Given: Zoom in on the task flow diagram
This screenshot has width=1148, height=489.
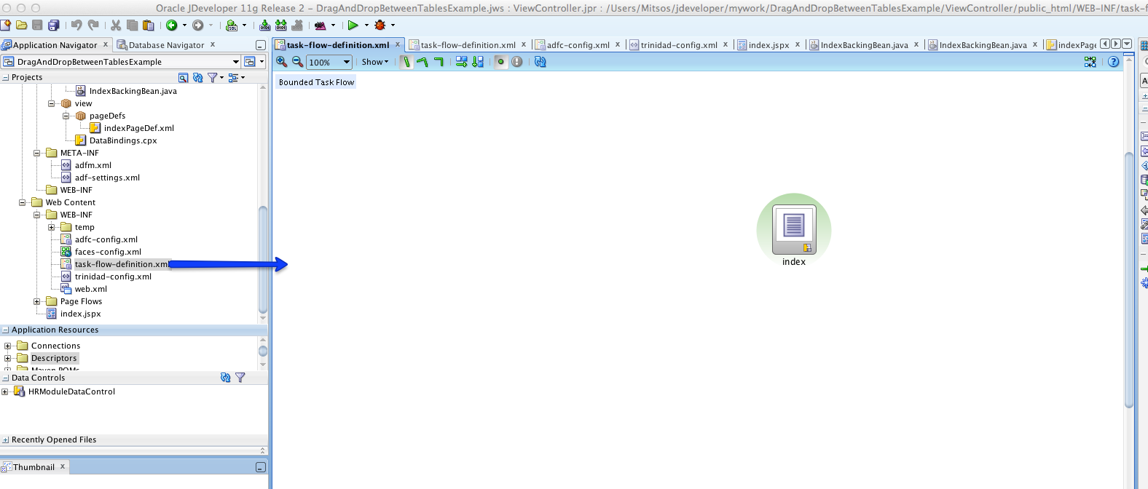Looking at the screenshot, I should [282, 62].
